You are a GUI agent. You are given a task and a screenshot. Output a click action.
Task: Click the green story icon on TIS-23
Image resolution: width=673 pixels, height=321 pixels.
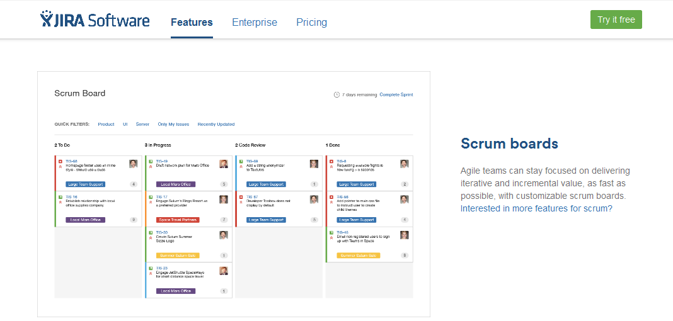tap(151, 268)
